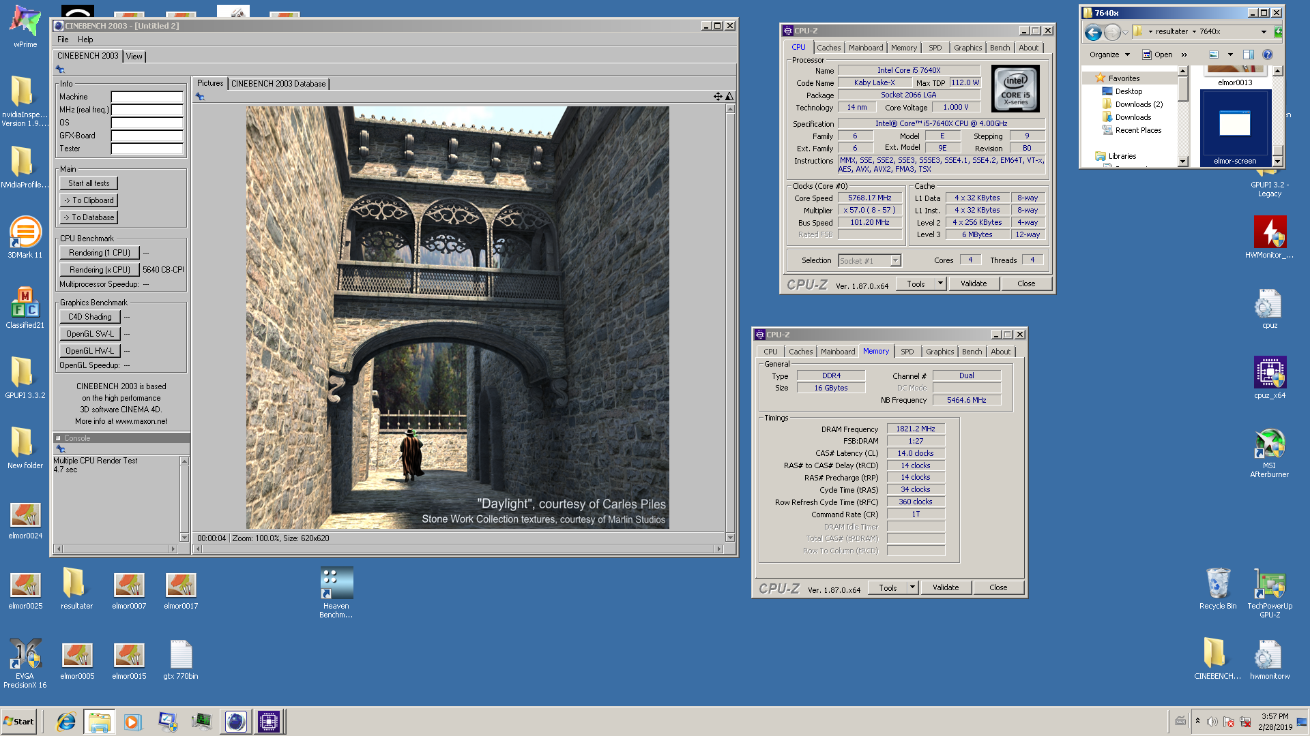Open the GPUPI 3.3.2 folder icon
This screenshot has width=1310, height=736.
[25, 377]
